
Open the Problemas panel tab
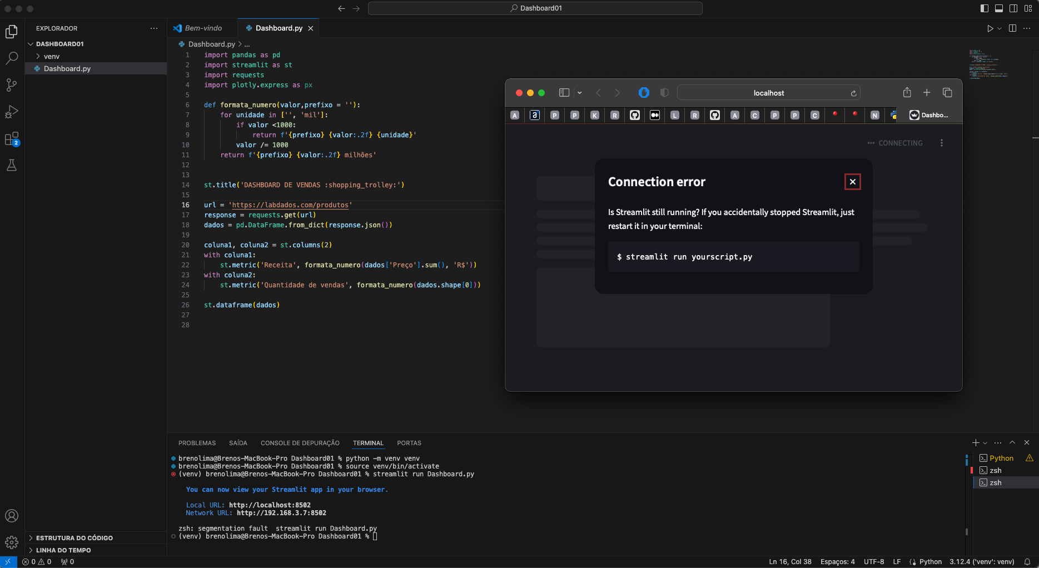197,443
